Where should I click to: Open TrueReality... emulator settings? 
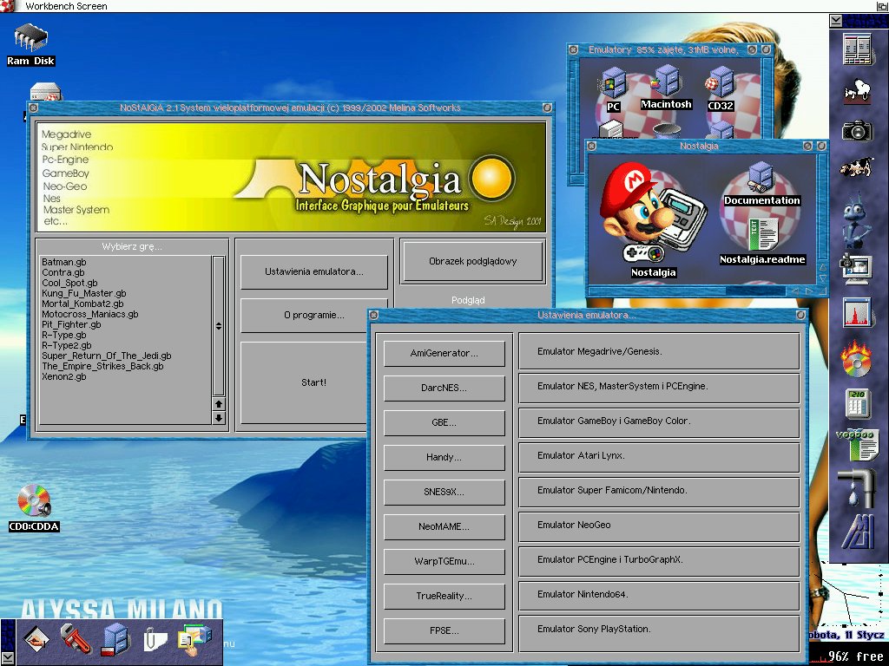444,596
